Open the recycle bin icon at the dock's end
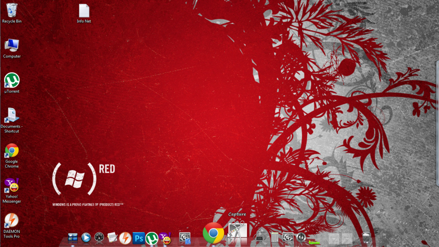 pos(366,237)
